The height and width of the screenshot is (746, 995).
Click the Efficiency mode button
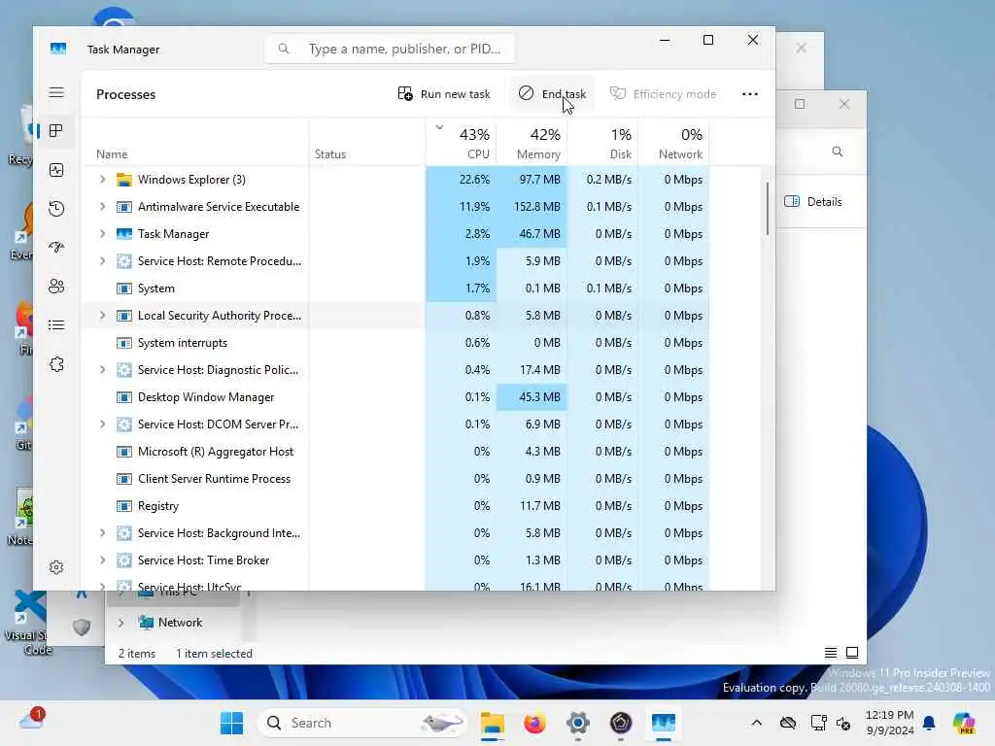(x=663, y=94)
